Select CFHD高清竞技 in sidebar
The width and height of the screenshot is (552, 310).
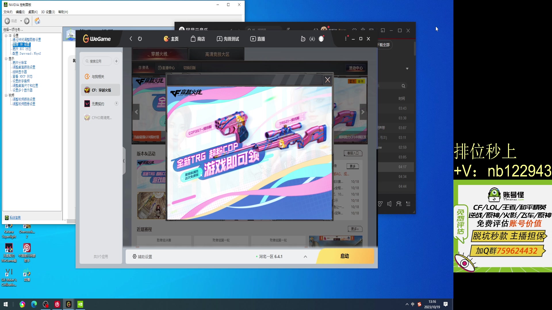(x=101, y=118)
